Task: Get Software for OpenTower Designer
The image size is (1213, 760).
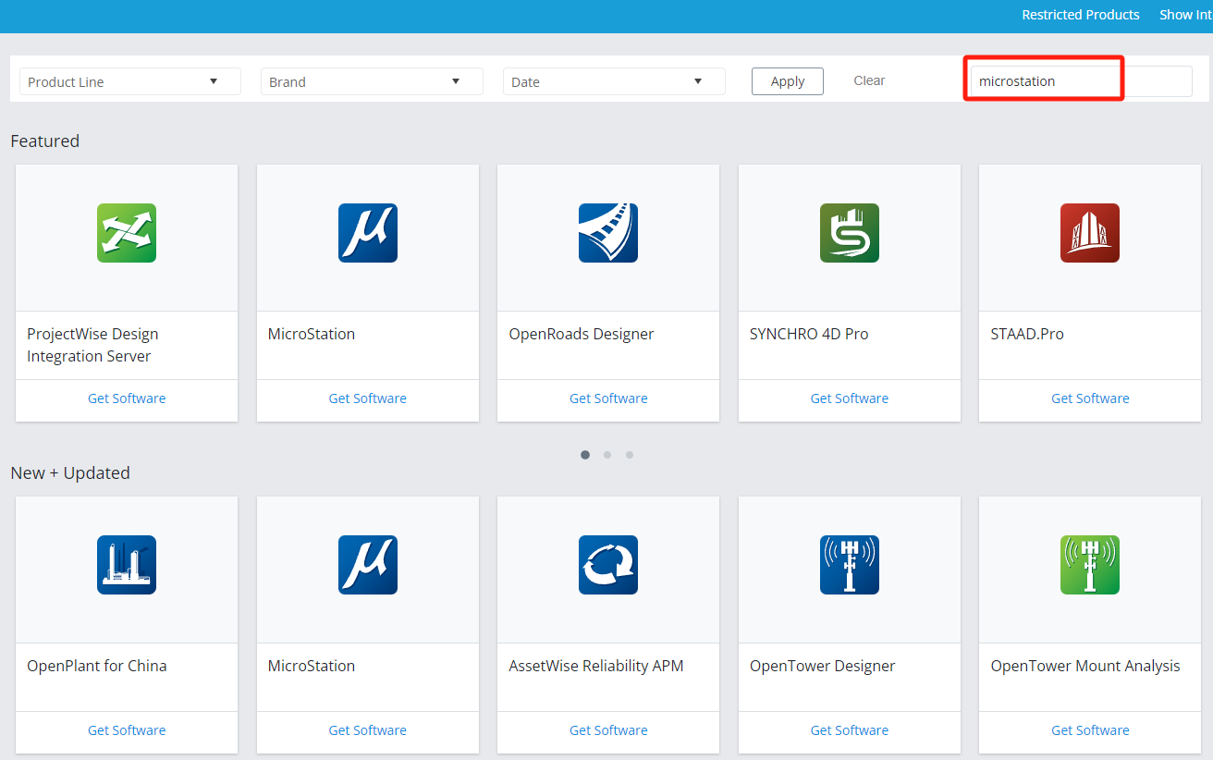Action: [x=850, y=730]
